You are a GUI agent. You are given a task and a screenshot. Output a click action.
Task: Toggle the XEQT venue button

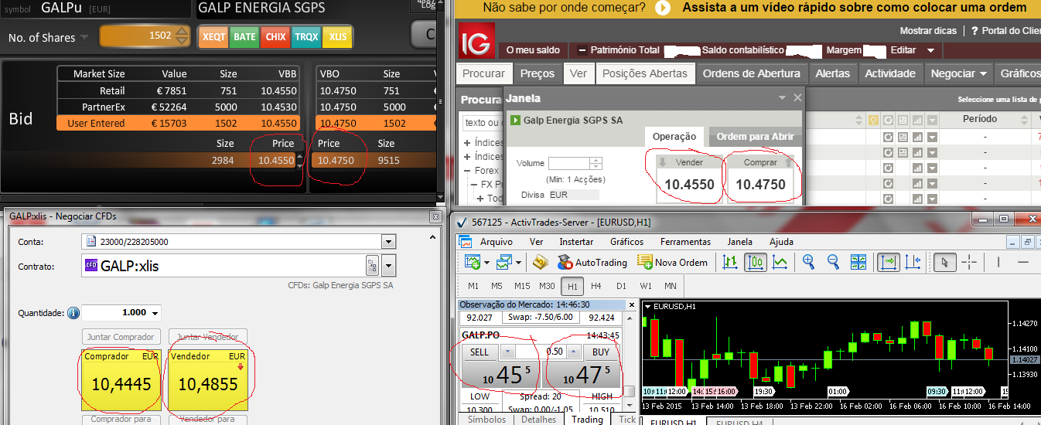point(214,36)
